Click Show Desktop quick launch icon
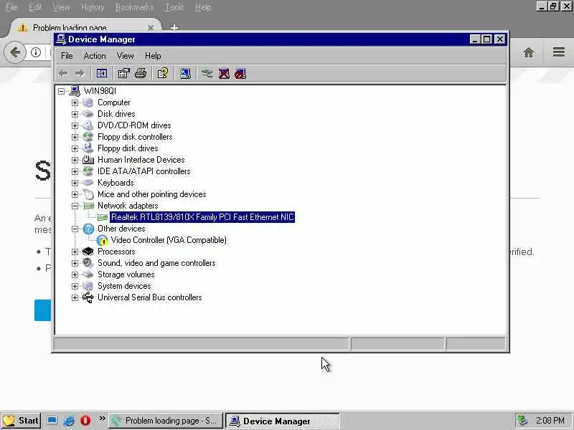The width and height of the screenshot is (574, 430). coord(52,420)
